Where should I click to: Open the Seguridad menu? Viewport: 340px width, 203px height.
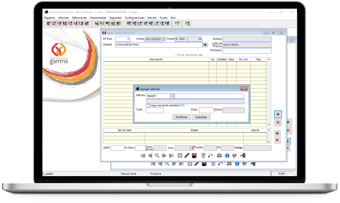click(115, 18)
